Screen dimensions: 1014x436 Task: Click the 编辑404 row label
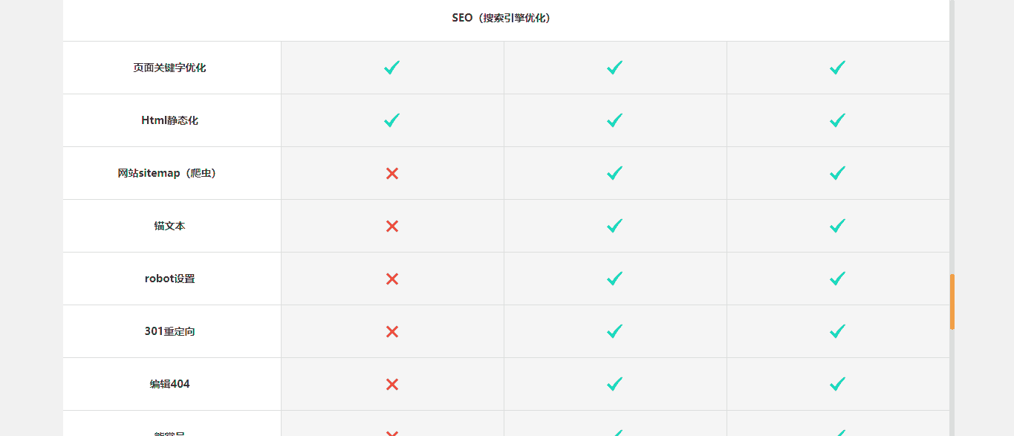coord(169,384)
